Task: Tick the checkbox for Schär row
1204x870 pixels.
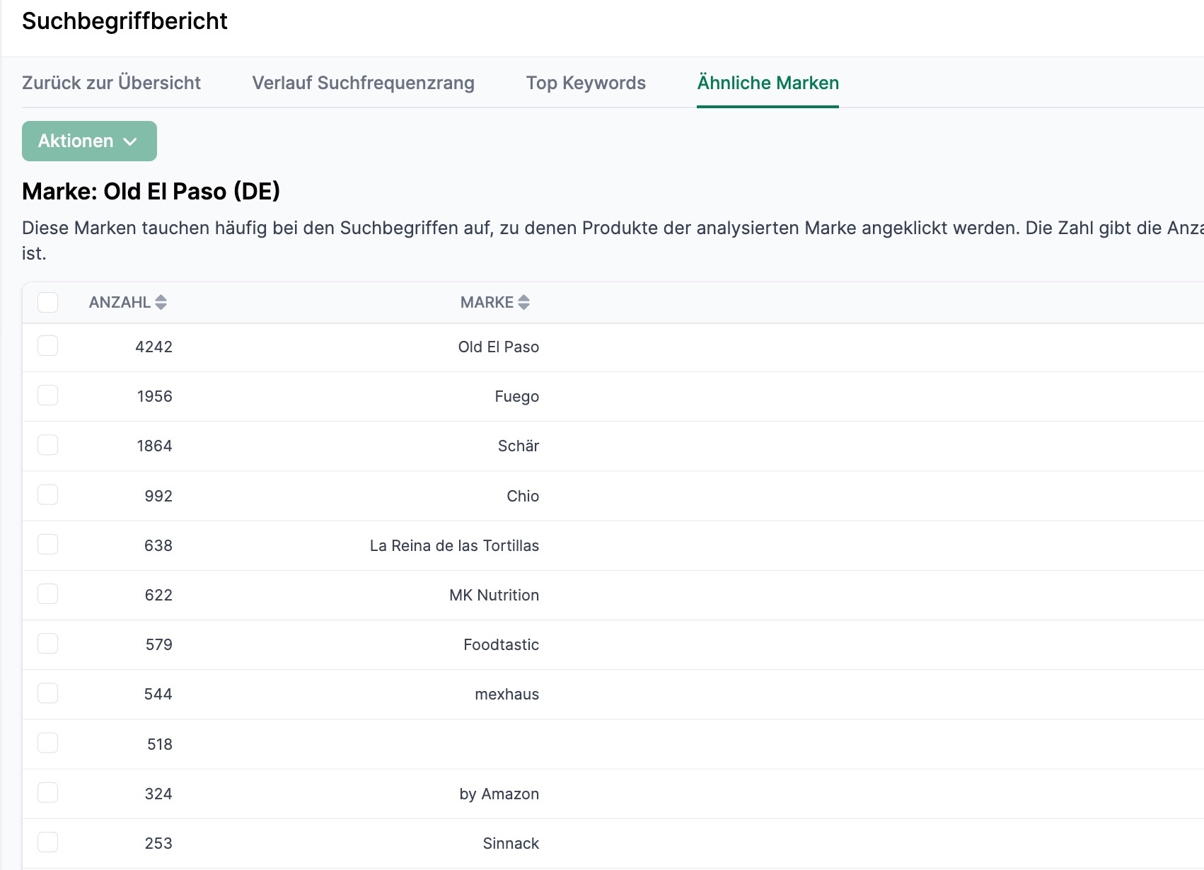Action: coord(48,445)
